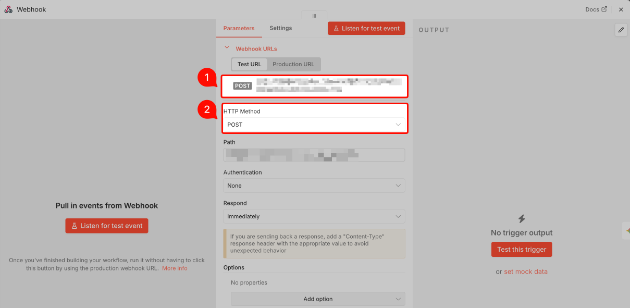Screen dimensions: 630x308
Task: Open the Respond dropdown
Action: click(x=314, y=216)
